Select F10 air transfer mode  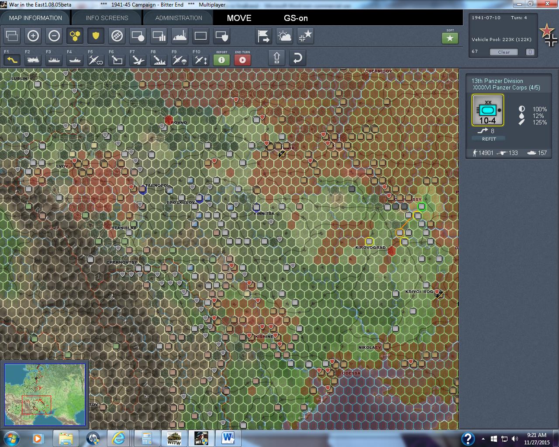(x=201, y=60)
